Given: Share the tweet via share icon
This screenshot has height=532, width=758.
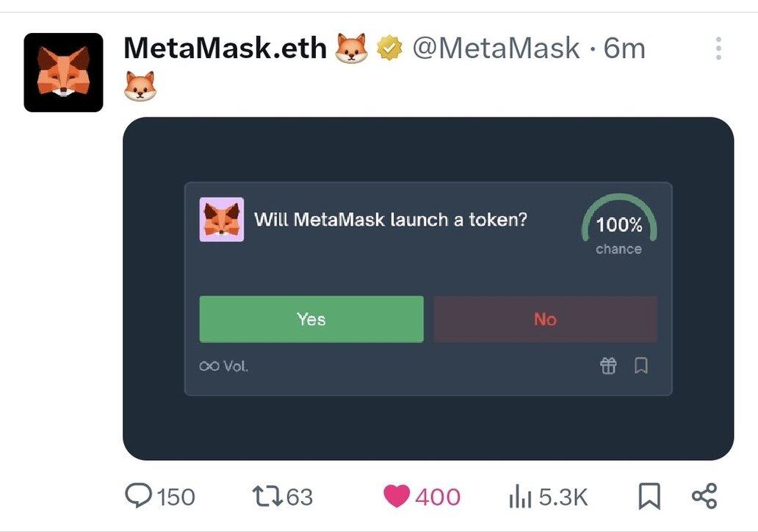Looking at the screenshot, I should pyautogui.click(x=705, y=496).
